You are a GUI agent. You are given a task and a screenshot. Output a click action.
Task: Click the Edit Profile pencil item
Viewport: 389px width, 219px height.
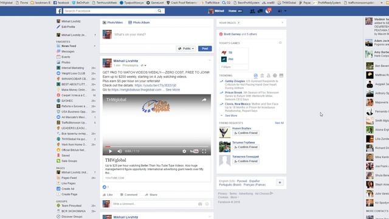tap(66, 27)
